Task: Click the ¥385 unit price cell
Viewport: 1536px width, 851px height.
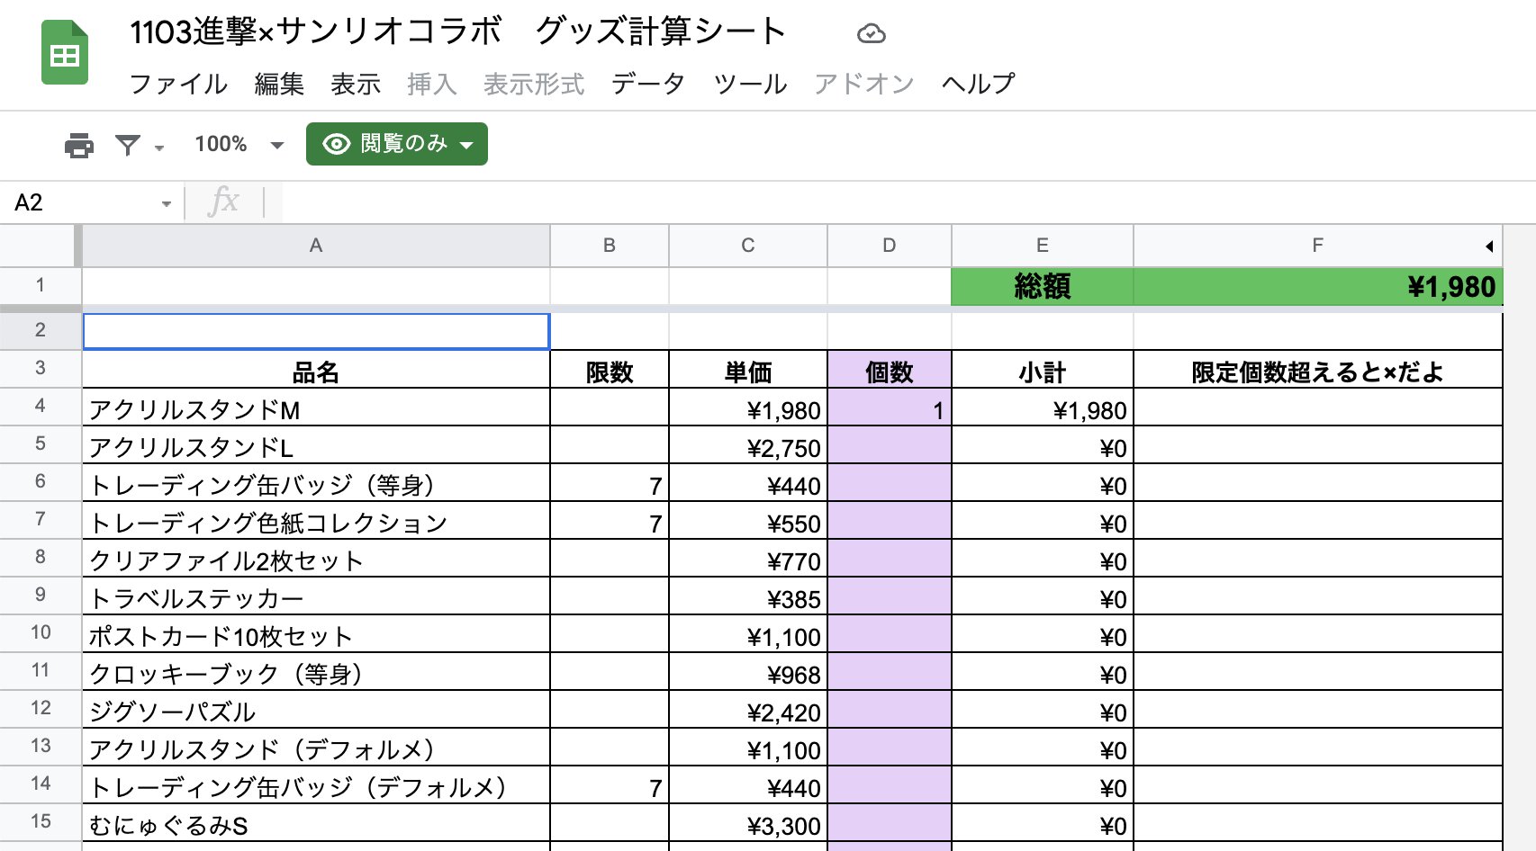Action: (748, 596)
